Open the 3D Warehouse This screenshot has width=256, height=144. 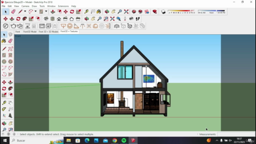(x=134, y=12)
